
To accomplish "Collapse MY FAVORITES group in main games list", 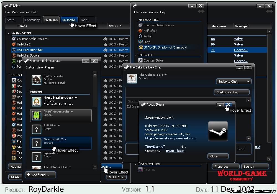I will (9, 33).
